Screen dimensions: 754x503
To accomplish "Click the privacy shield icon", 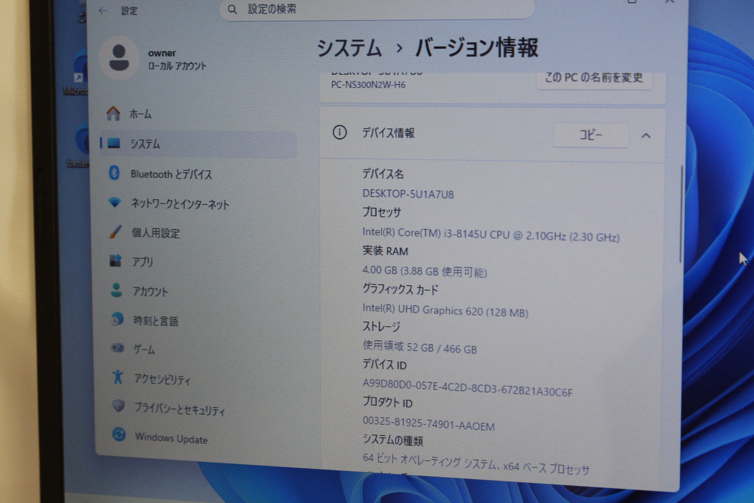I will pos(119,406).
